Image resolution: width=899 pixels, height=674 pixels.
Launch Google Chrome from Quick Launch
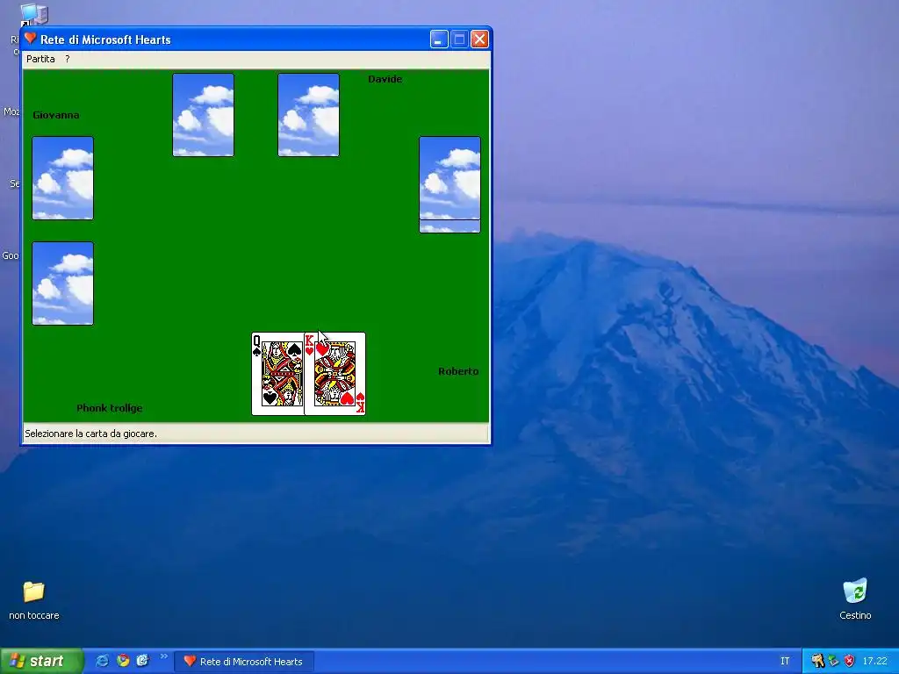click(x=123, y=661)
